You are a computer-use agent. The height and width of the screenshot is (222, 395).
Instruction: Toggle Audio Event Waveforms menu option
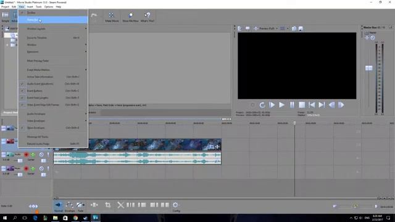[x=54, y=84]
